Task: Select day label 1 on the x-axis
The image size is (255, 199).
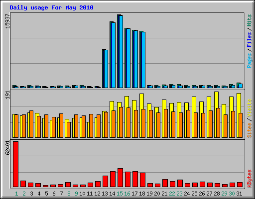Action: coord(16,194)
